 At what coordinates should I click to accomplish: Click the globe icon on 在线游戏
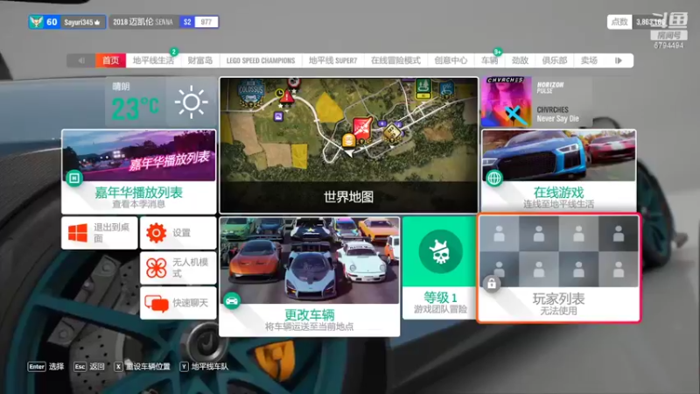494,179
